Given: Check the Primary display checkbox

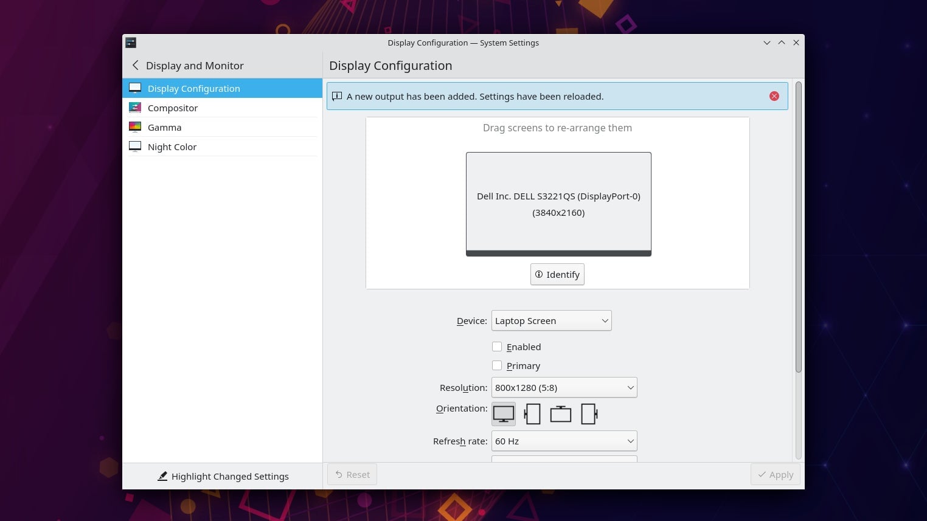Looking at the screenshot, I should [x=497, y=365].
